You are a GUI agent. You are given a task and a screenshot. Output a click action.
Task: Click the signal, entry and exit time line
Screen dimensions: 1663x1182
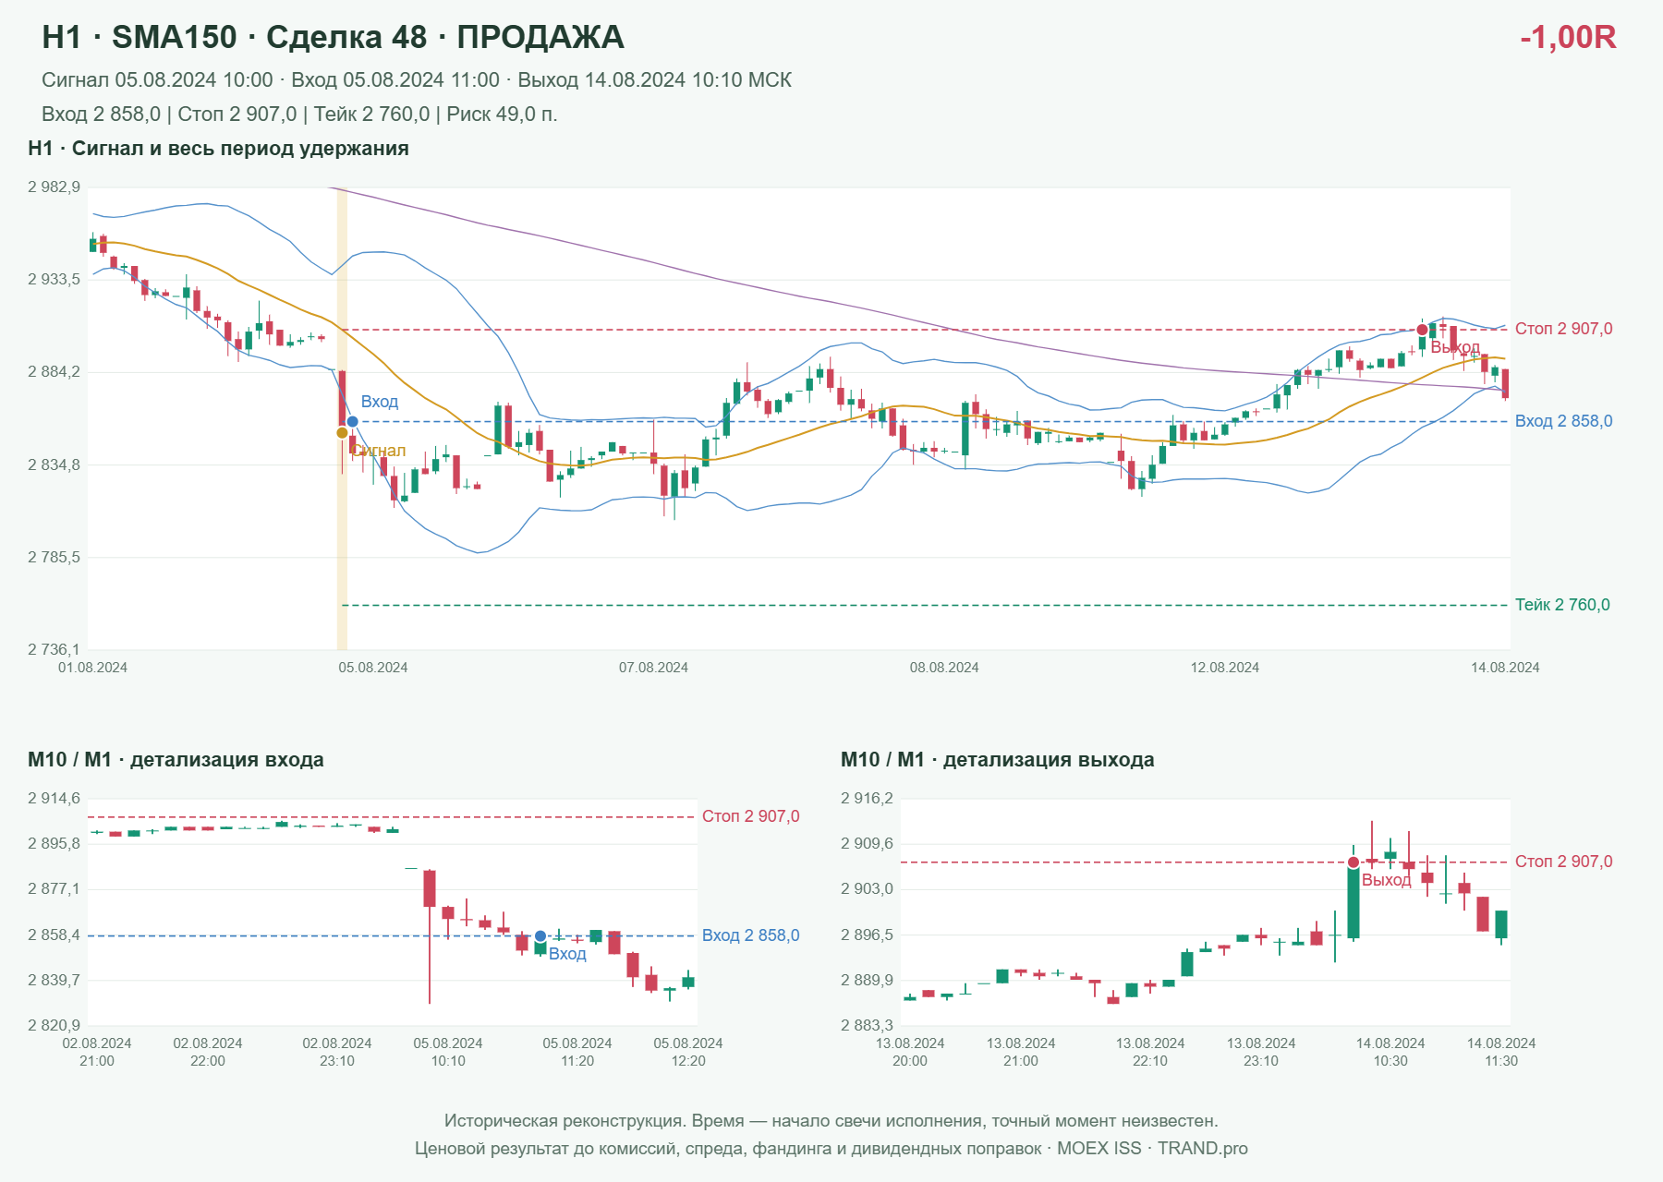click(x=417, y=80)
